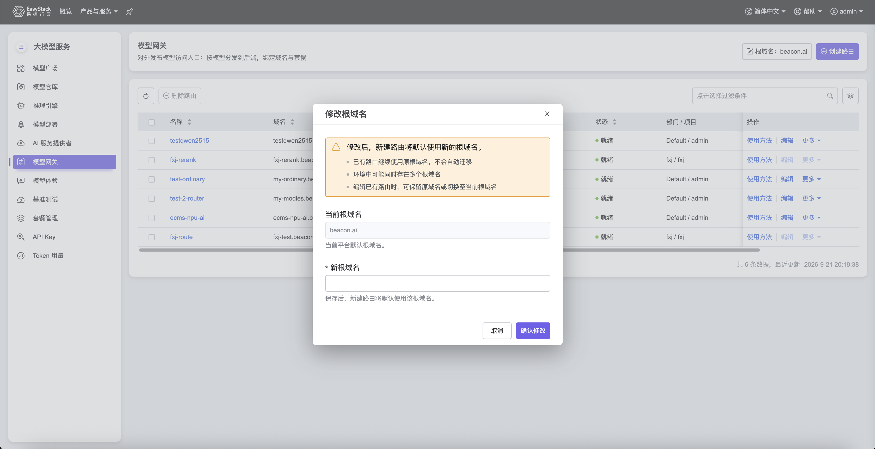Click the EasyStack logo icon
Viewport: 875px width, 449px height.
click(x=18, y=11)
